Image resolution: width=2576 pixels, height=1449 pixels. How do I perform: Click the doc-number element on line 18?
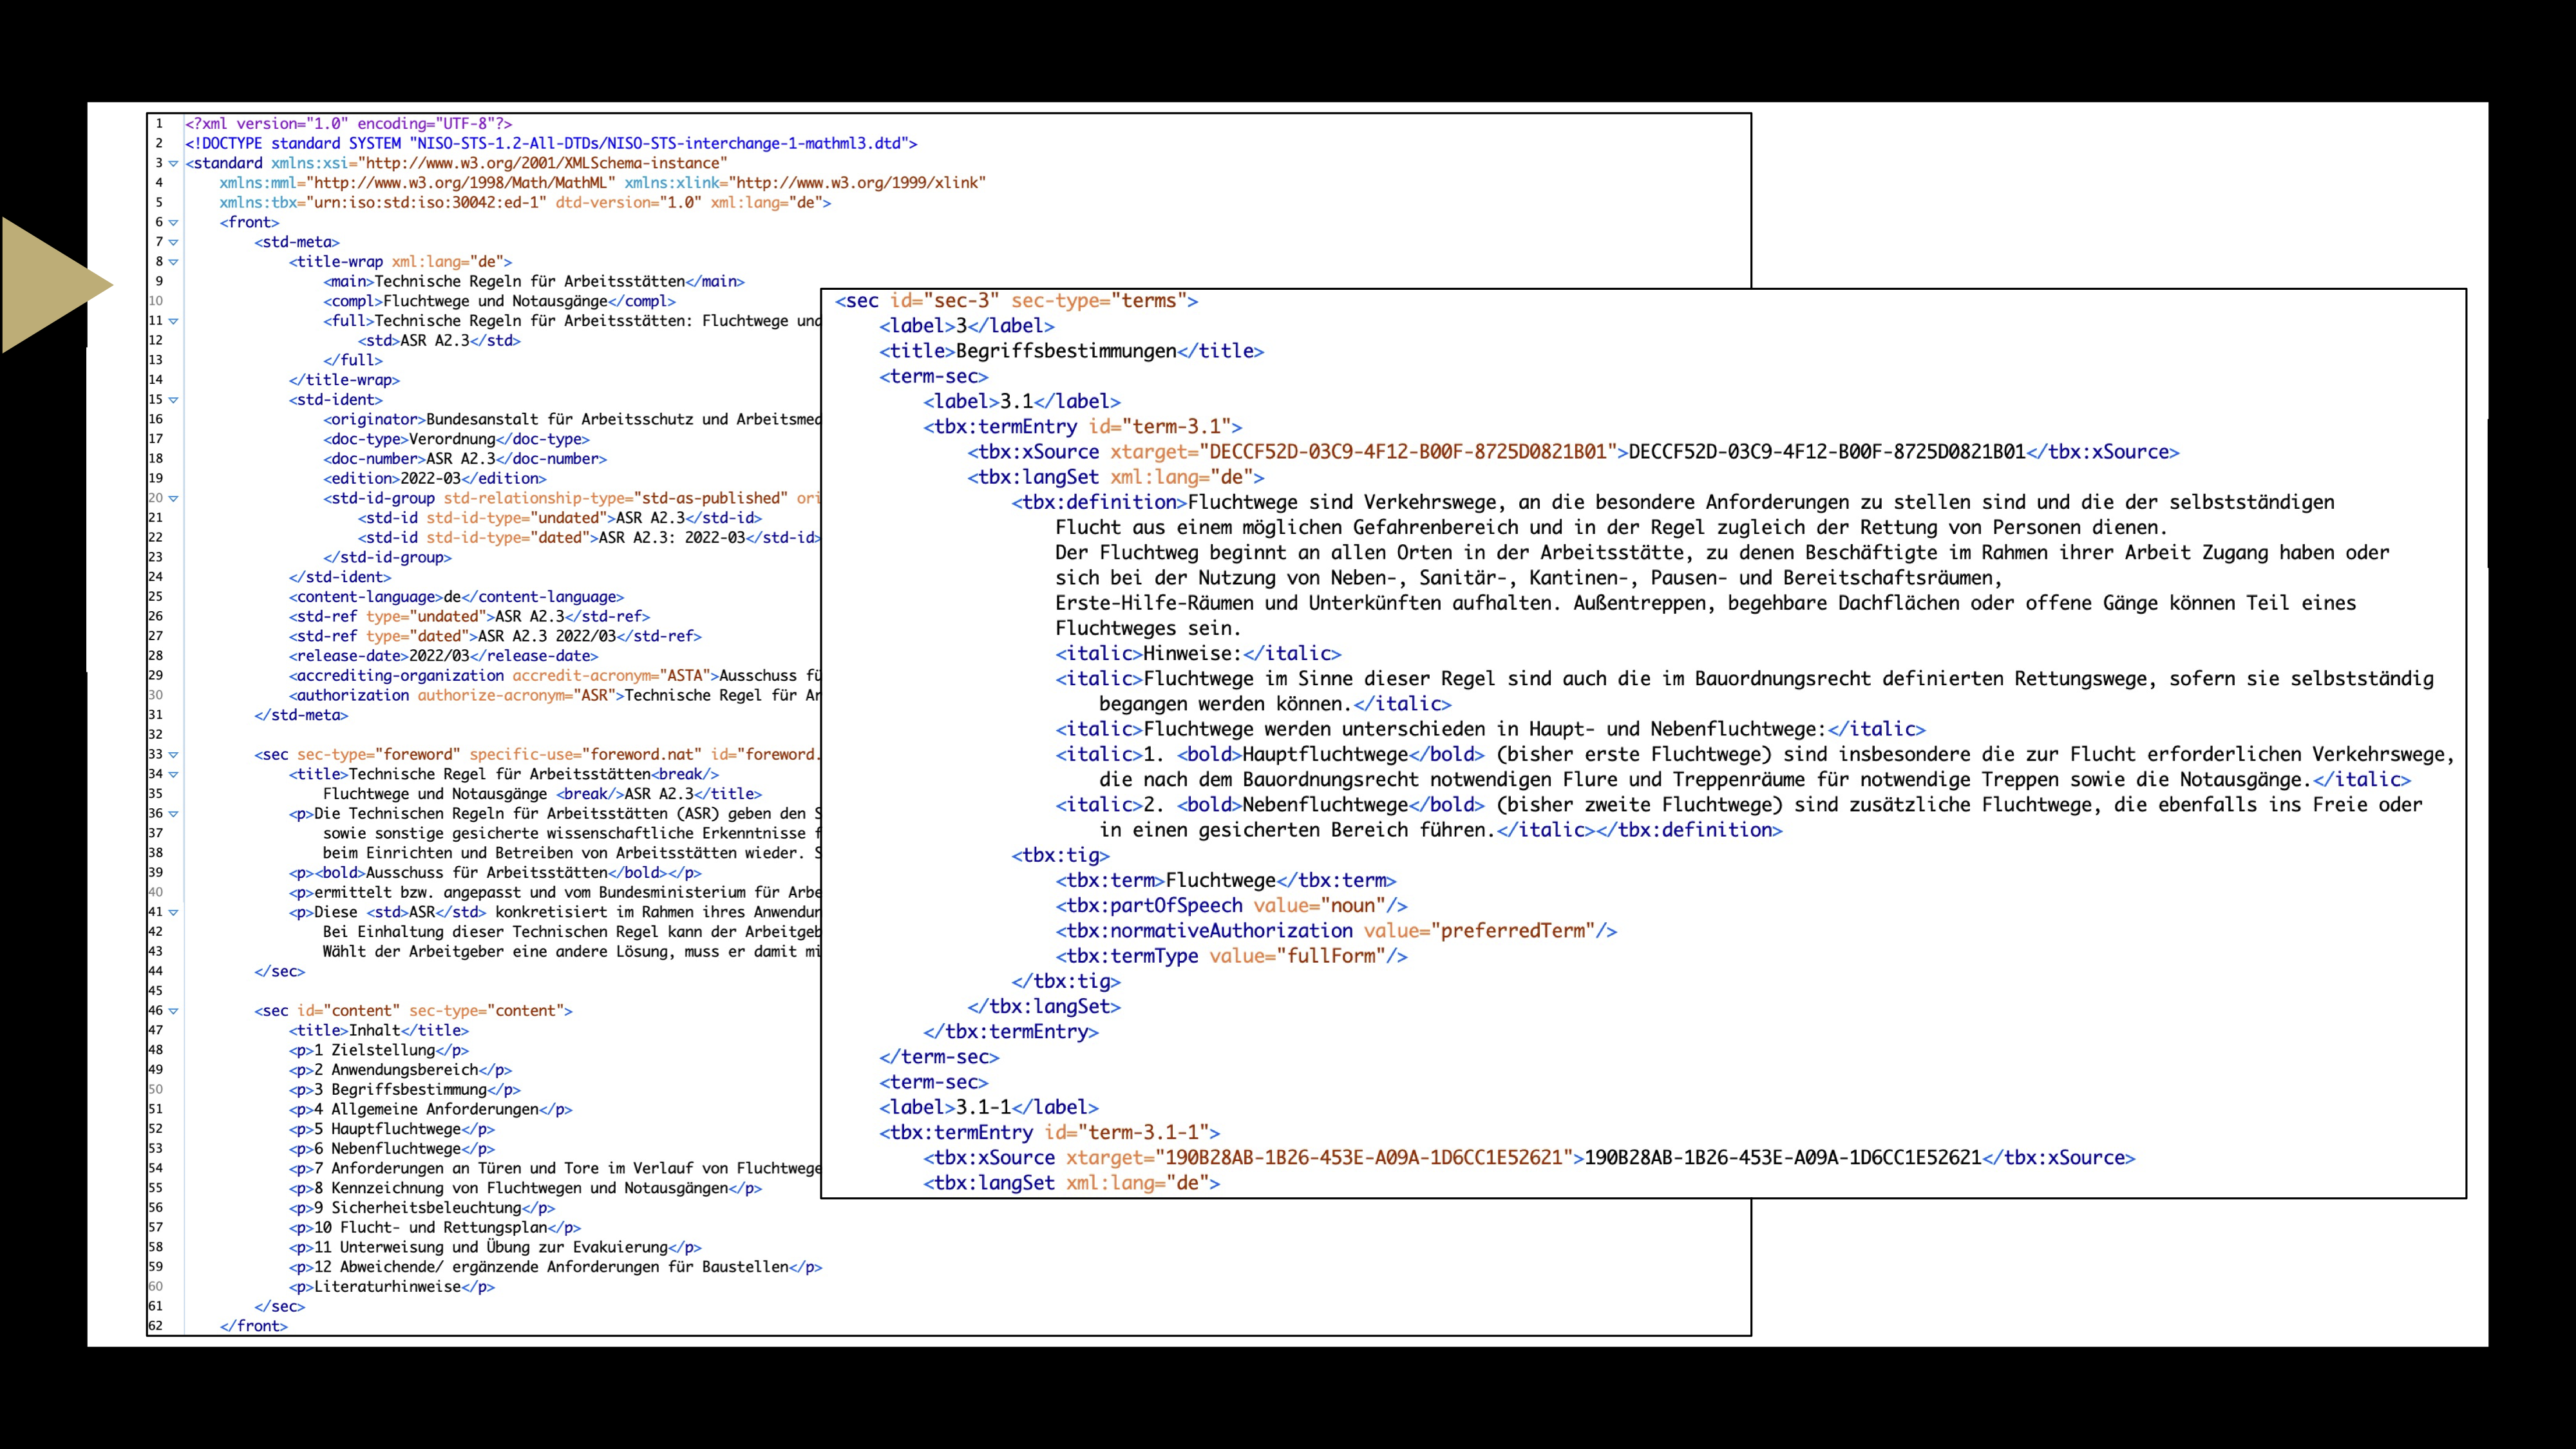(x=465, y=459)
